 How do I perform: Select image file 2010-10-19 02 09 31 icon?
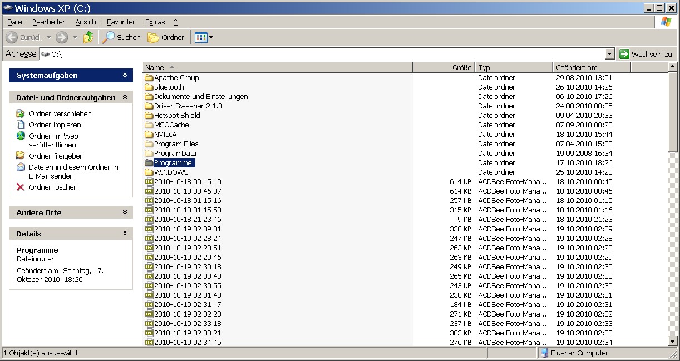click(149, 229)
